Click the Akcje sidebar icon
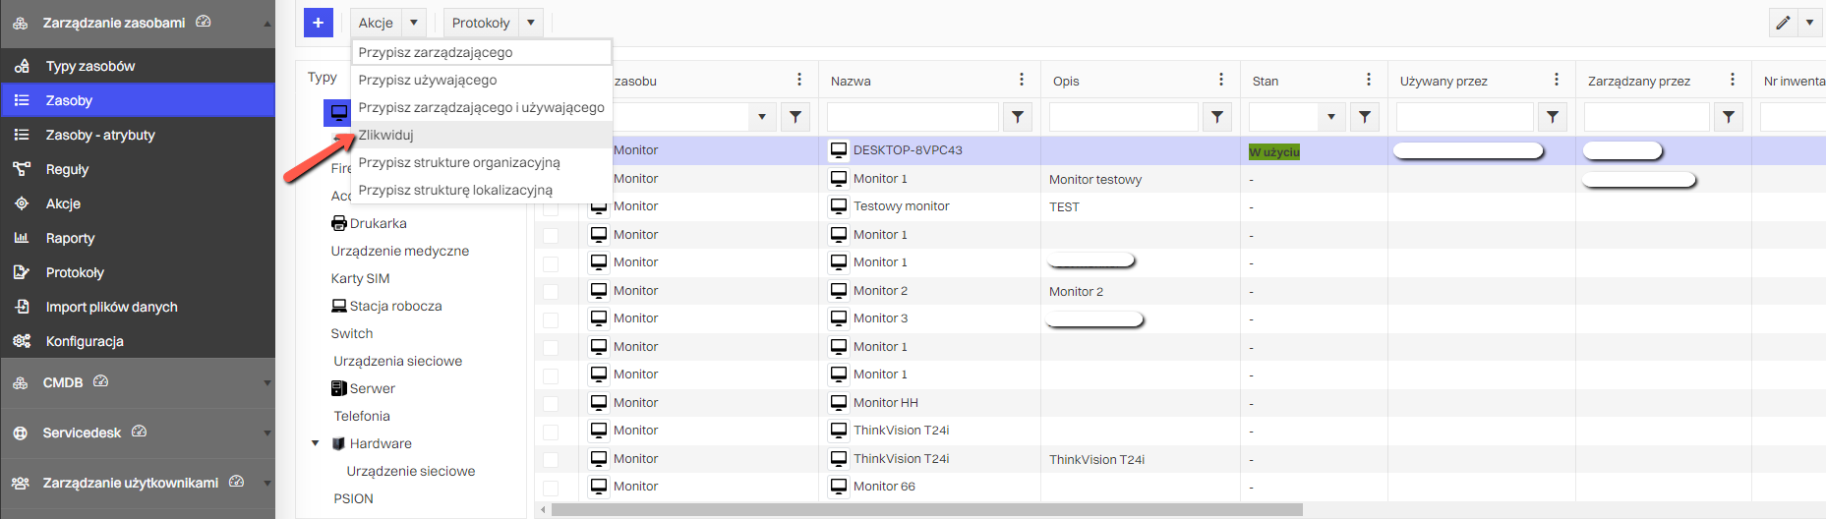Image resolution: width=1826 pixels, height=519 pixels. tap(22, 203)
